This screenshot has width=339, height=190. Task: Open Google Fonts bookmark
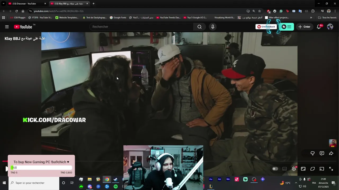click(x=118, y=18)
